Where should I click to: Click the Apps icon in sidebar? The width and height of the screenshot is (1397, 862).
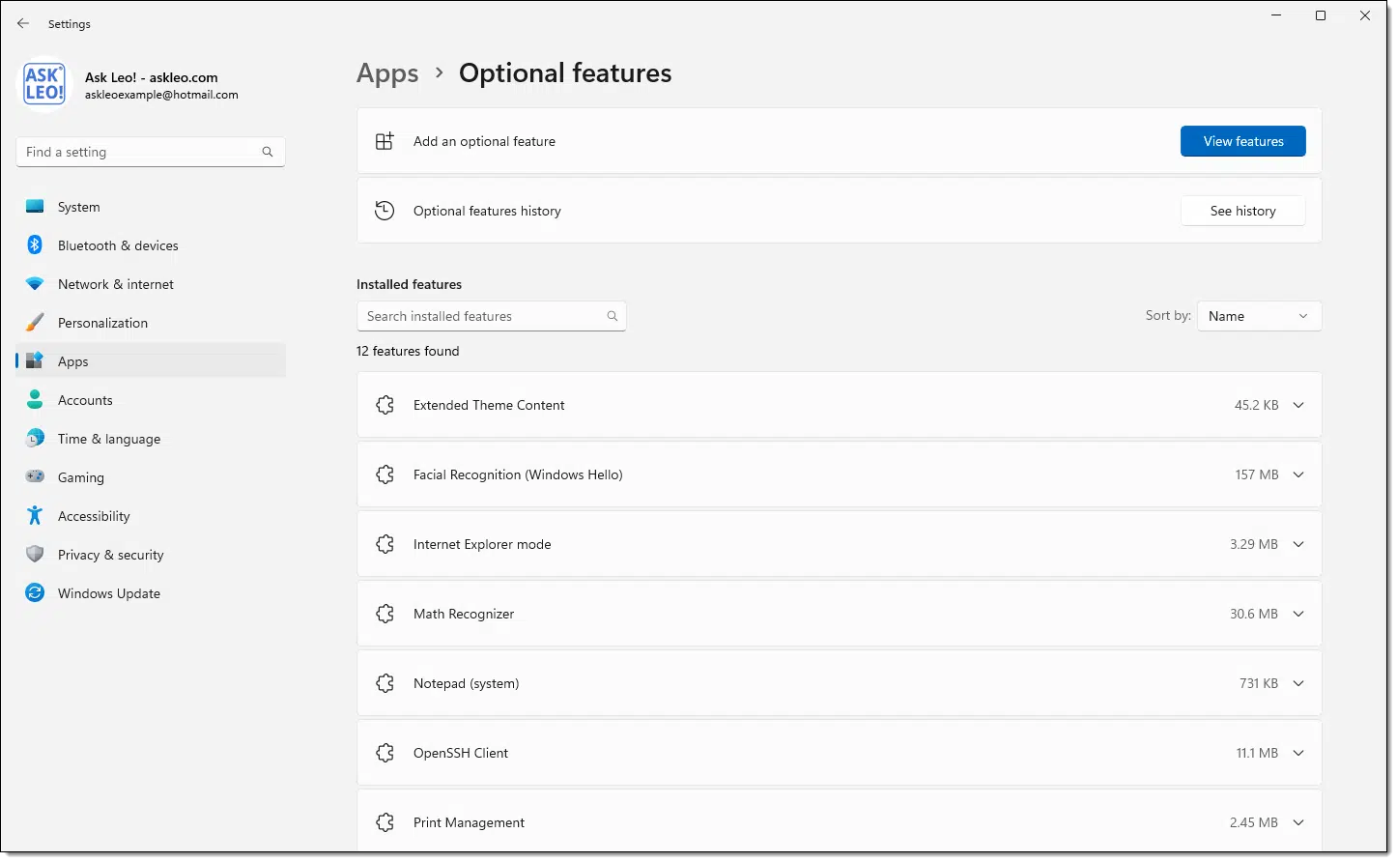(x=35, y=361)
